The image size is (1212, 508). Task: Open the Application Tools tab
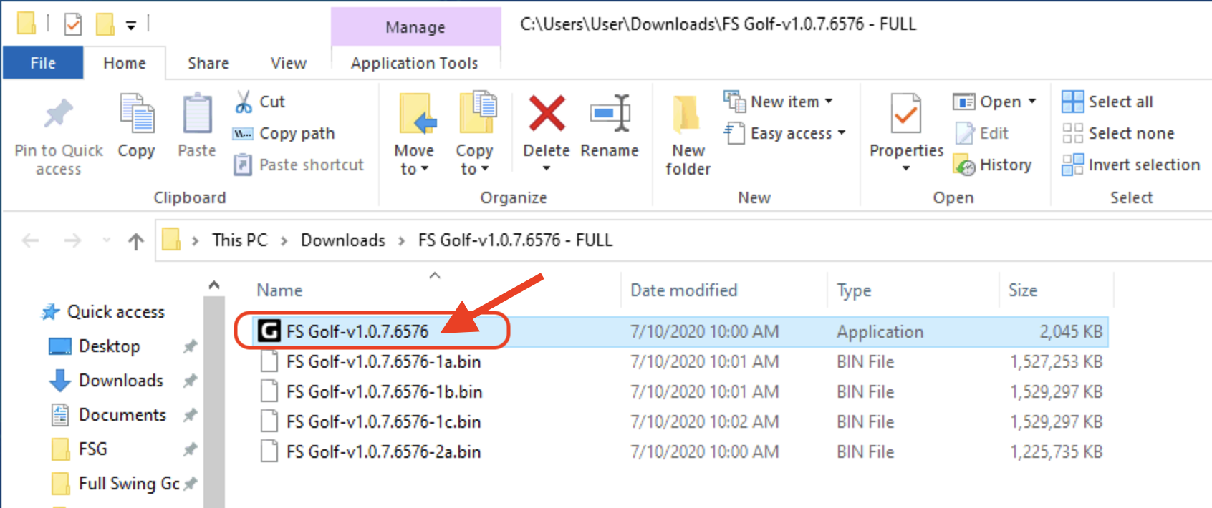pos(415,63)
